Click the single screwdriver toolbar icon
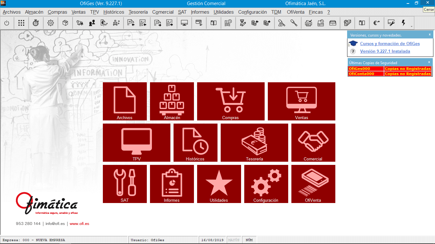Image resolution: width=435 pixels, height=244 pixels. pos(294,23)
